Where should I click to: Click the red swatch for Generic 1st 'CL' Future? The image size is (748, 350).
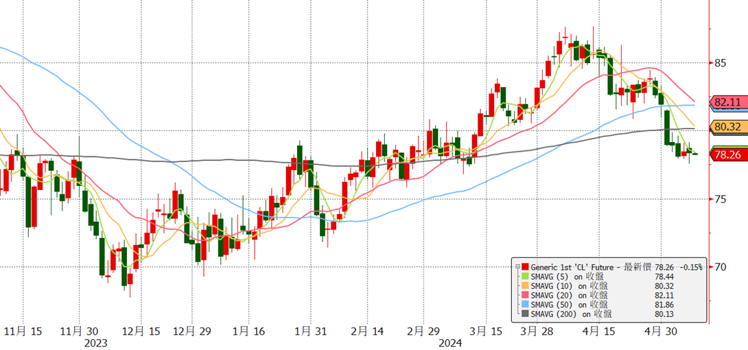point(526,266)
